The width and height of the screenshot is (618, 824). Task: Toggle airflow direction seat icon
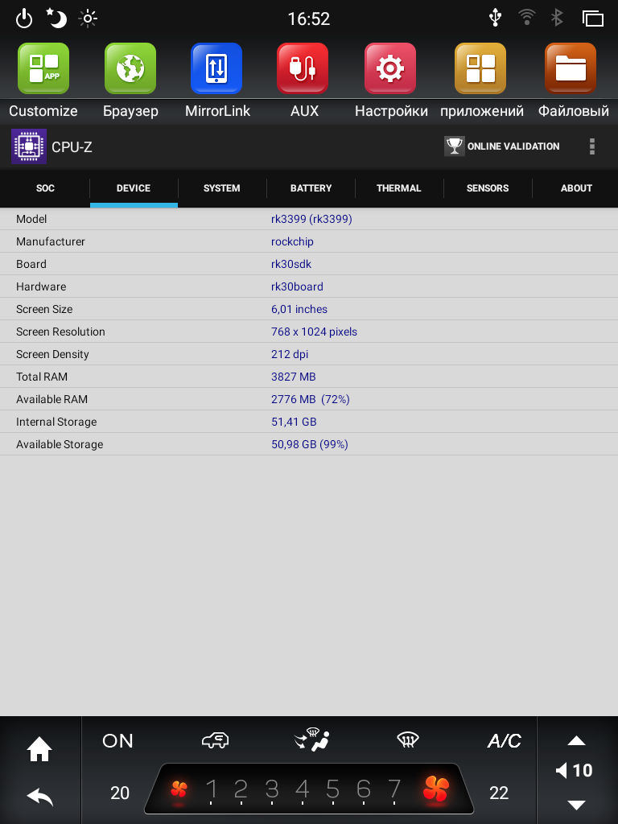[312, 740]
